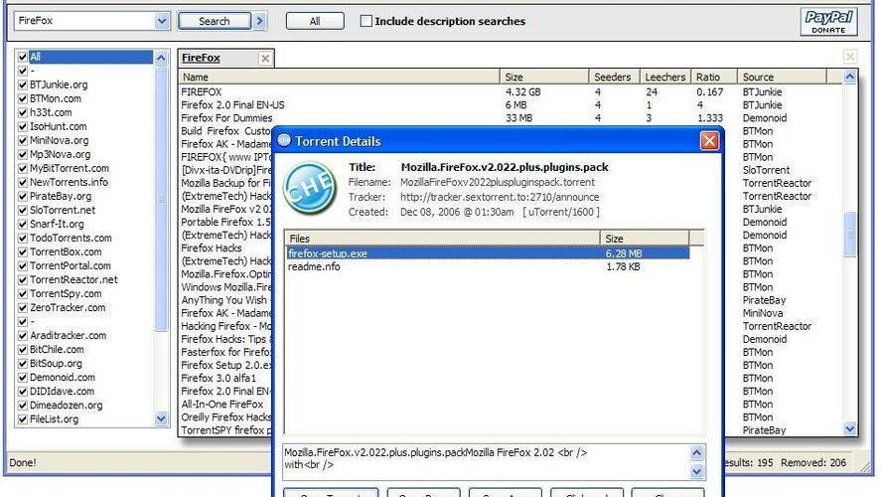The image size is (882, 497).
Task: Click the Files column header in details
Action: (442, 239)
